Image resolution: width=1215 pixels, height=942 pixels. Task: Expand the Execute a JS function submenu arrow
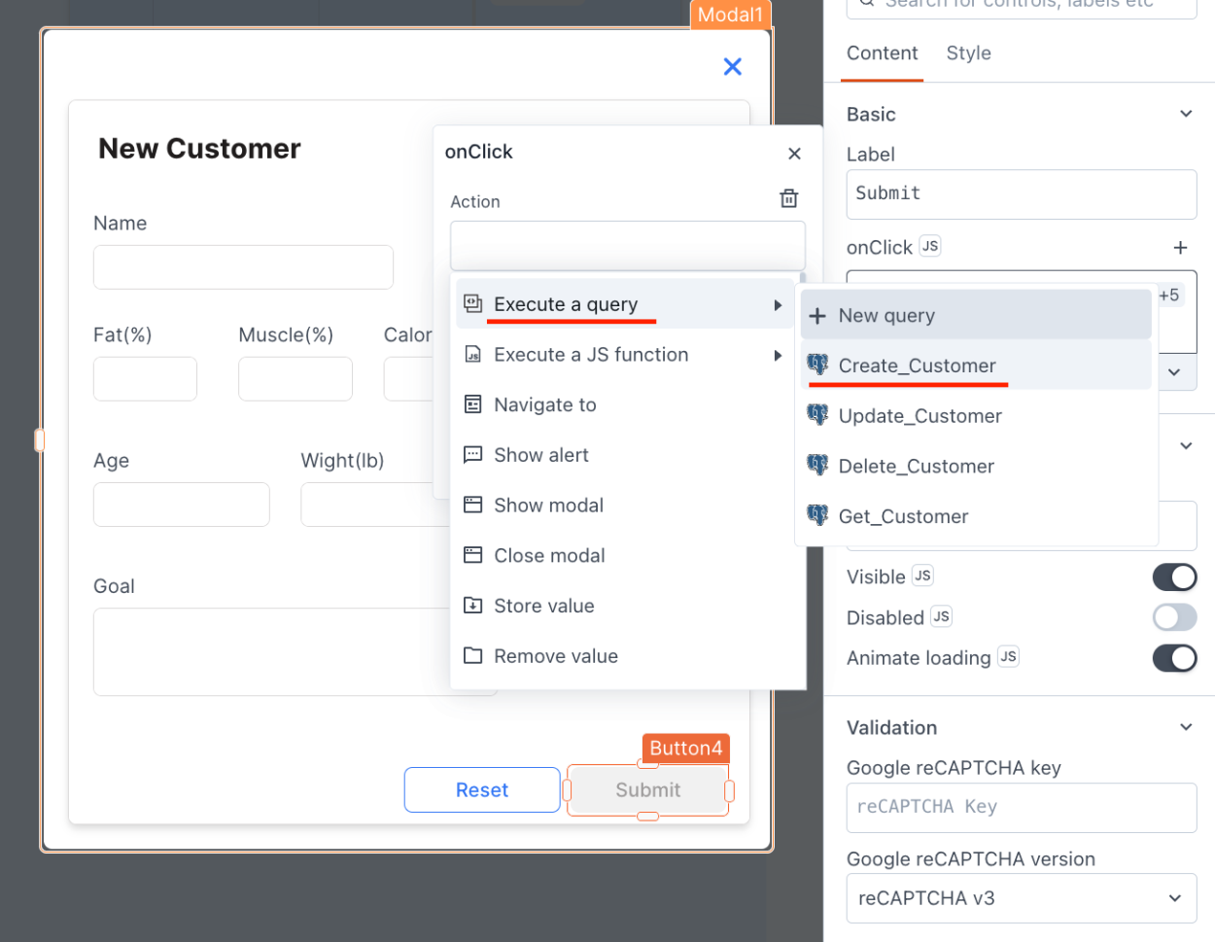point(778,355)
